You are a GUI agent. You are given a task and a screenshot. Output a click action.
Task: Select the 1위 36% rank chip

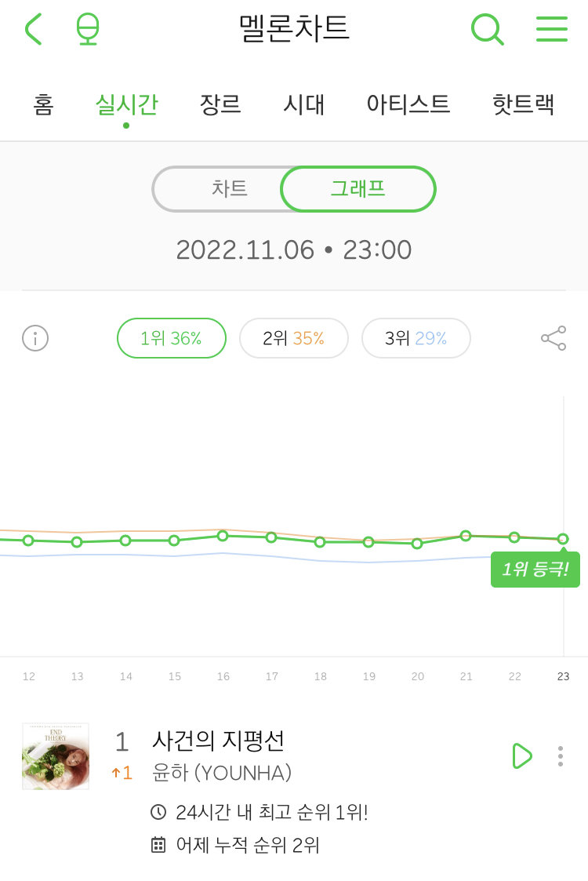coord(171,338)
